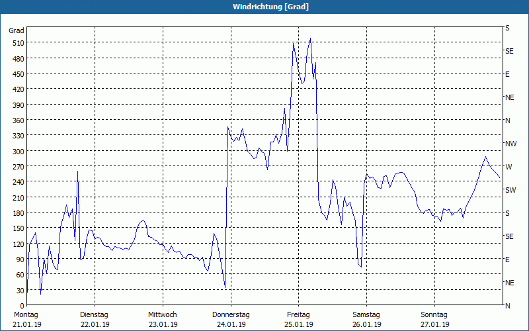This screenshot has width=529, height=331.
Task: Select the 90 y-axis value
Action: [x=20, y=260]
